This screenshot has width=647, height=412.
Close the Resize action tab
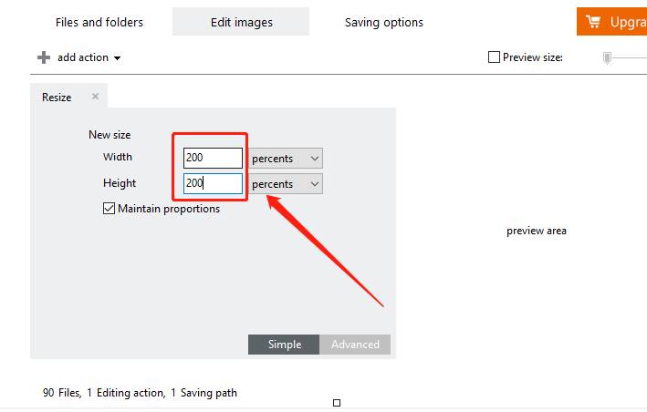[x=95, y=97]
